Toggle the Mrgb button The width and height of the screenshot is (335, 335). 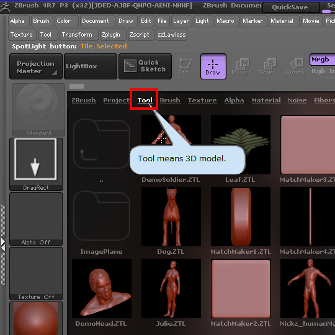coord(322,60)
